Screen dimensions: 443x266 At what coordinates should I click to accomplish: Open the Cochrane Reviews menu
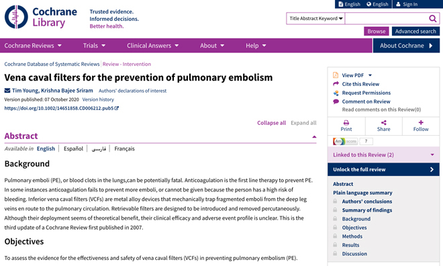33,46
